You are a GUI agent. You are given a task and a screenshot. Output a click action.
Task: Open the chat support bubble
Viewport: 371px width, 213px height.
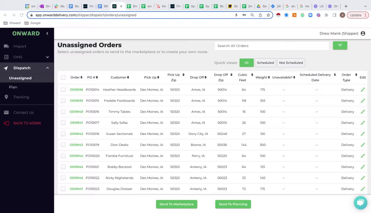click(x=360, y=203)
